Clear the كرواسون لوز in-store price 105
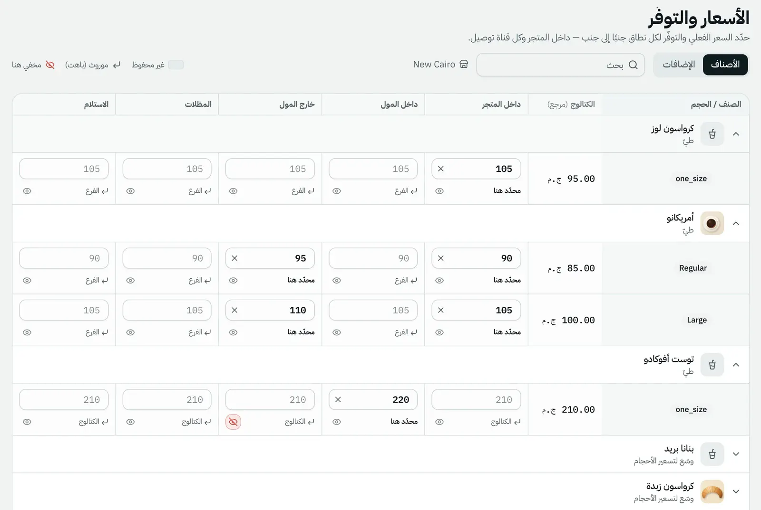 (x=440, y=169)
